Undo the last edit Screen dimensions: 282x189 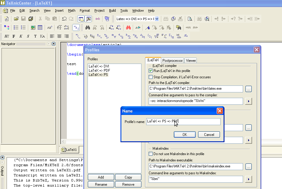pyautogui.click(x=64, y=19)
